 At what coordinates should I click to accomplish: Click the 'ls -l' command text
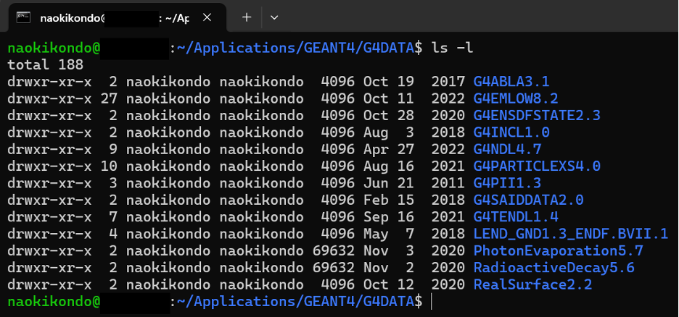pyautogui.click(x=452, y=48)
